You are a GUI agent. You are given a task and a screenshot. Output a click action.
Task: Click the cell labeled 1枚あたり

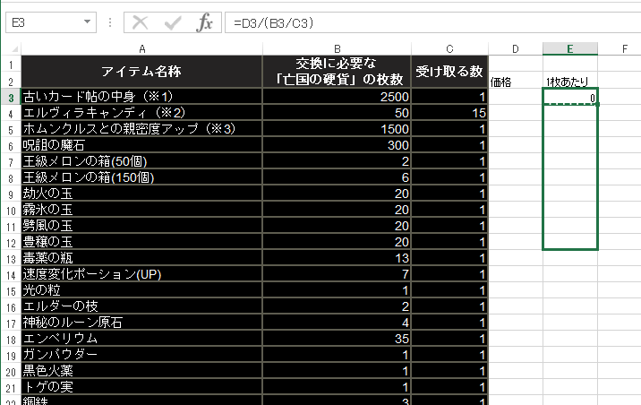[x=569, y=82]
